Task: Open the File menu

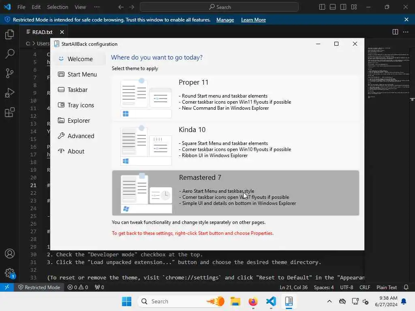Action: click(21, 7)
